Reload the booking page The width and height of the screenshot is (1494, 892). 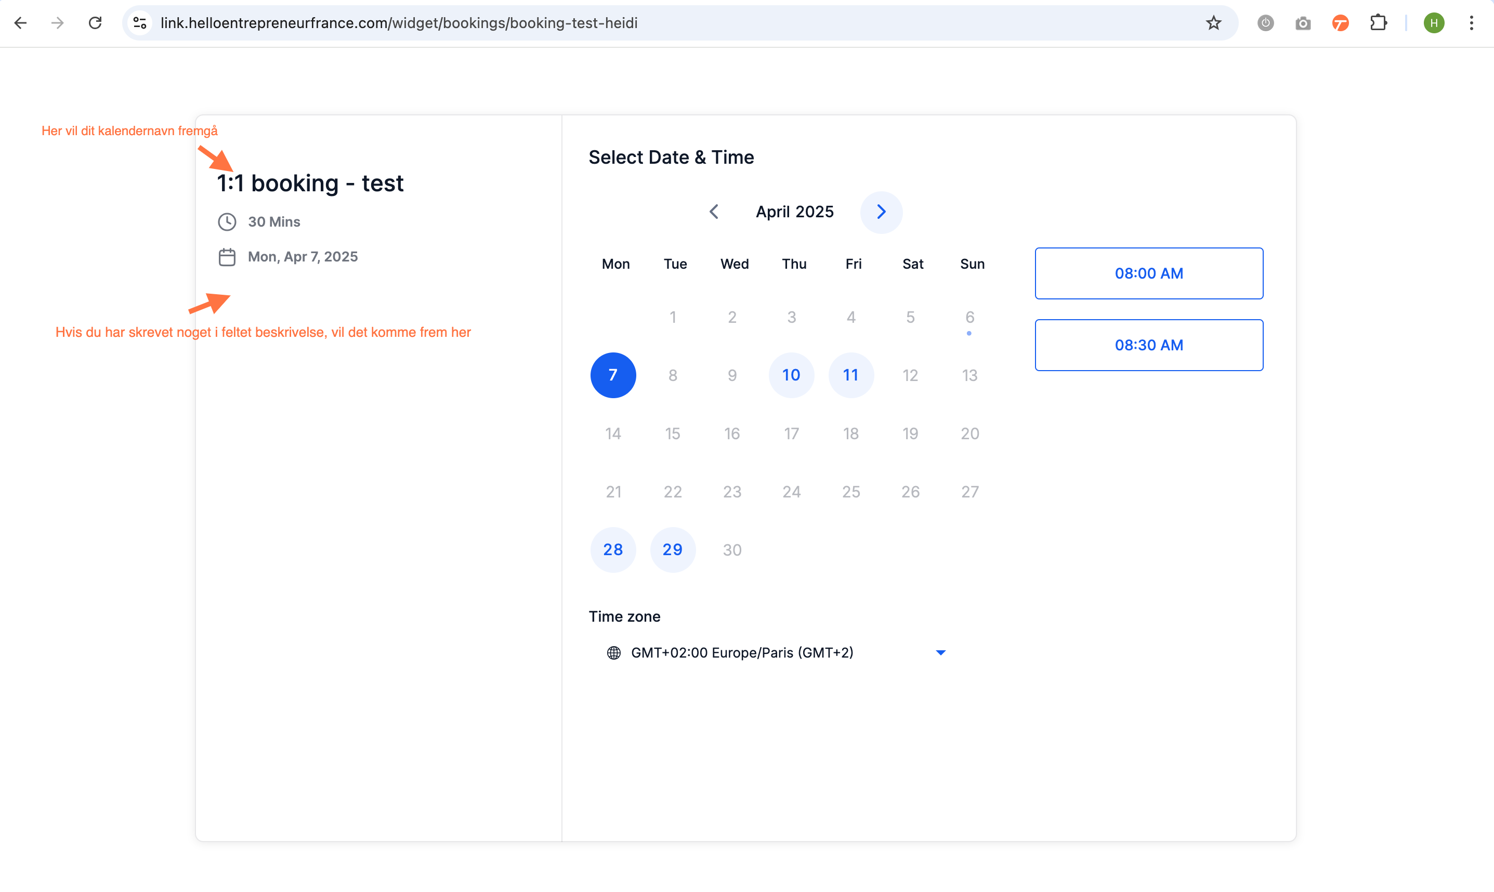[95, 23]
